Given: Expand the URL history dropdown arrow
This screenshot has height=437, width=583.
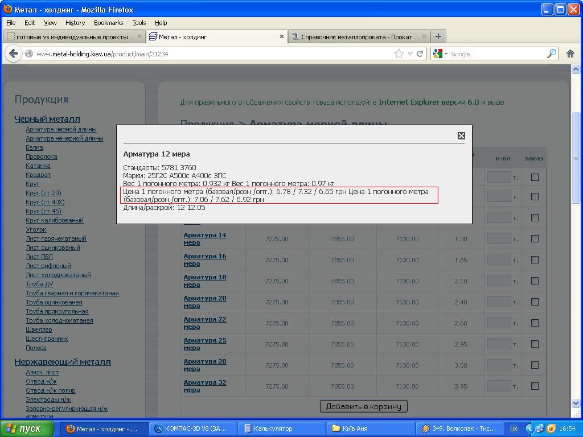Looking at the screenshot, I should click(410, 54).
